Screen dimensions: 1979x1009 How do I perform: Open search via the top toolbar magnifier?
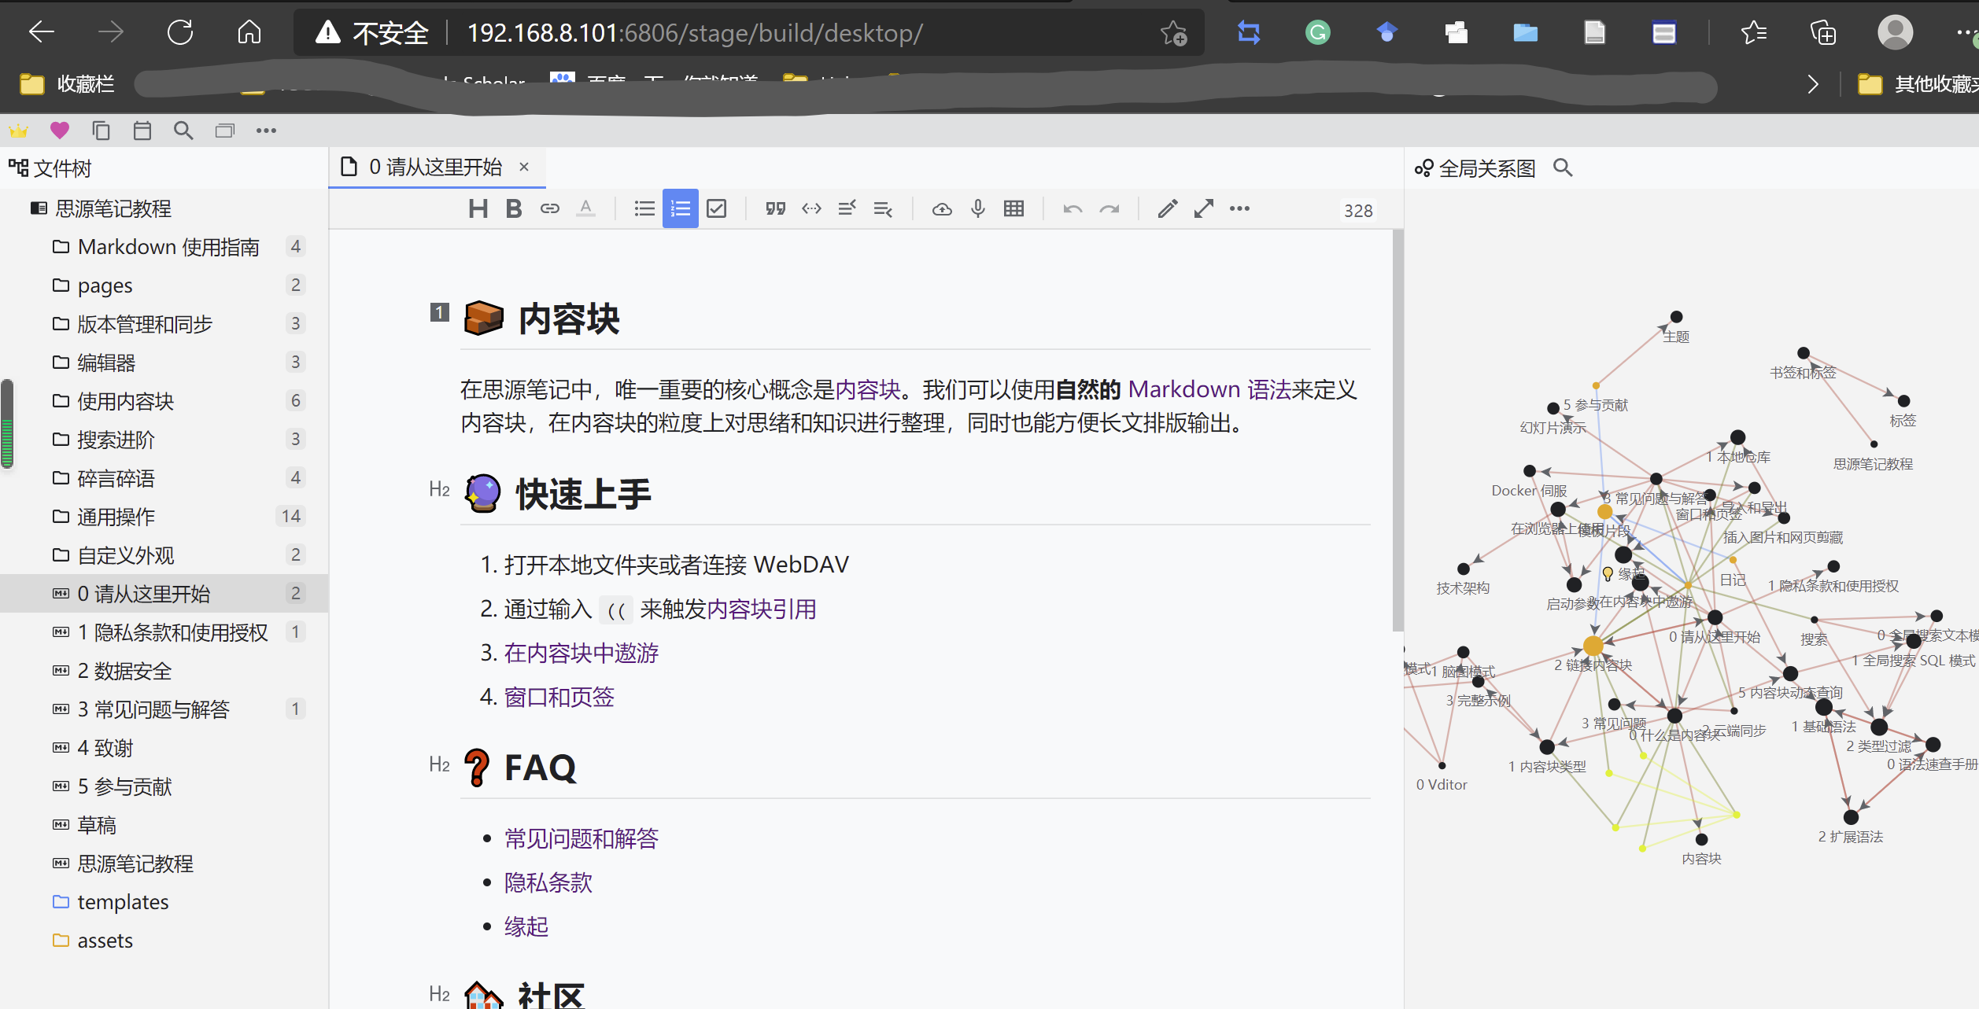point(183,131)
